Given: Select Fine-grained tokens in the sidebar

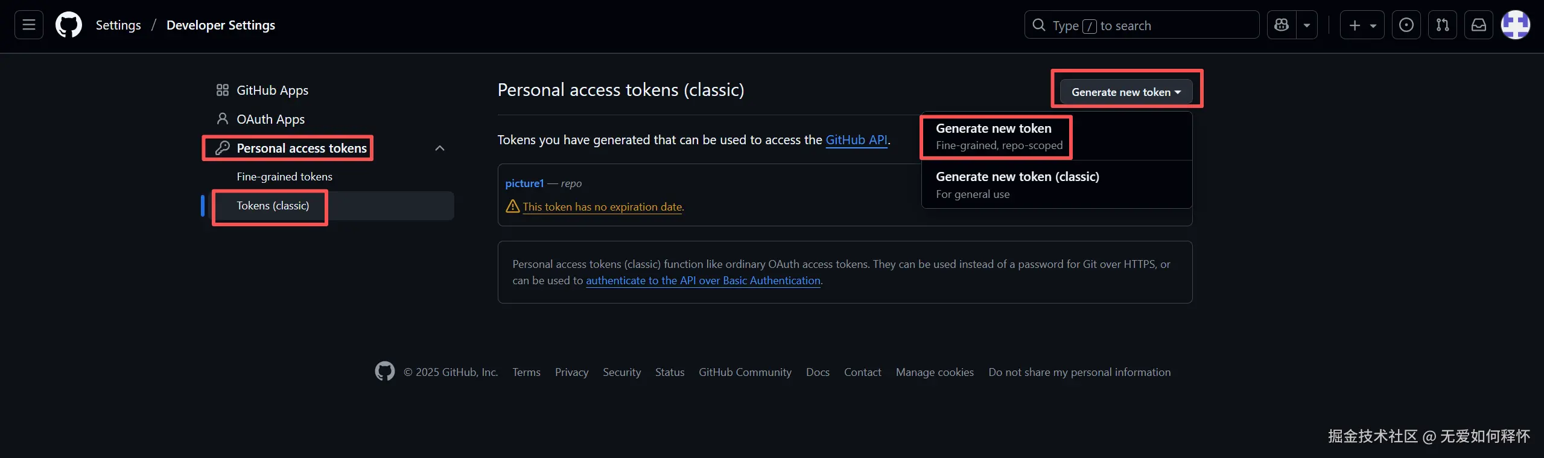Looking at the screenshot, I should tap(284, 177).
